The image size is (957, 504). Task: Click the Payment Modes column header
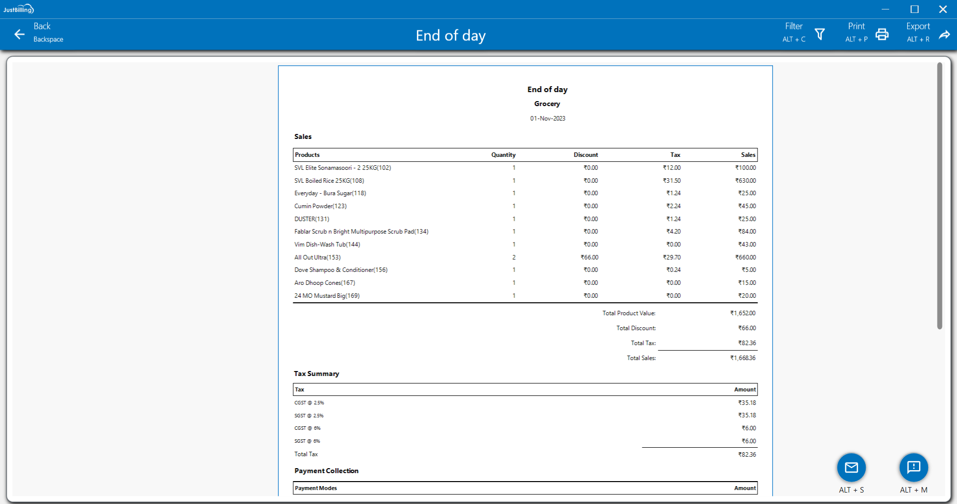[316, 488]
